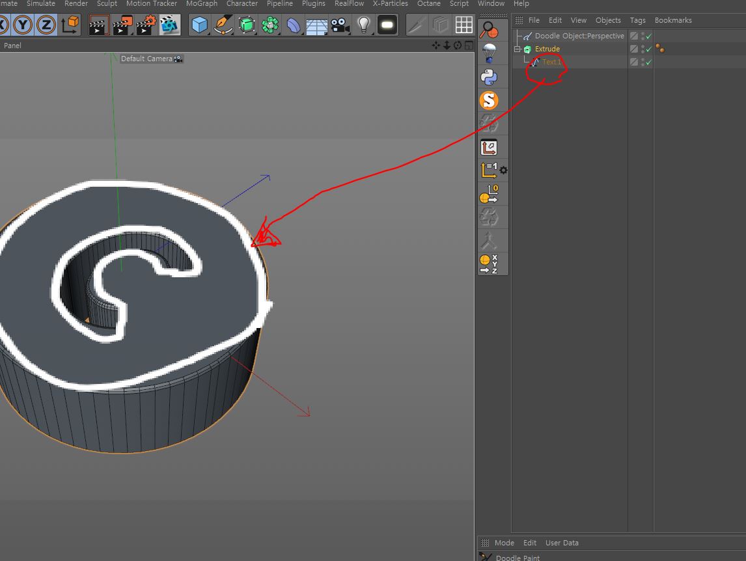The width and height of the screenshot is (746, 561).
Task: Click the Render View clapperboard icon
Action: coord(99,25)
